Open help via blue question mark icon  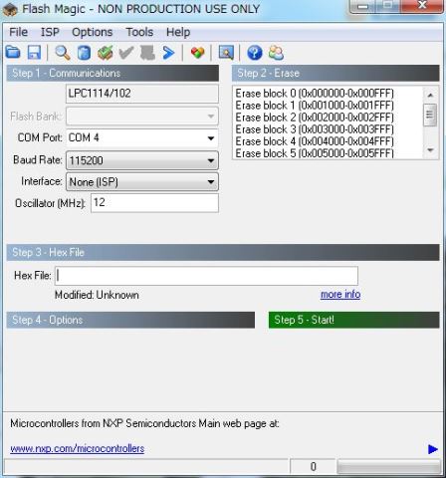[255, 53]
